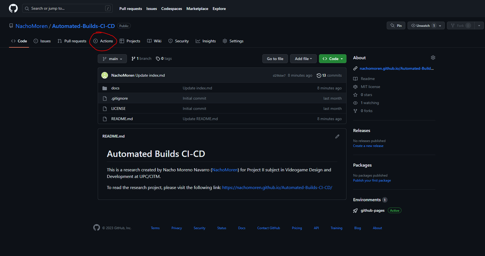Open Automated-Builds-CI-CD repository link

84,26
